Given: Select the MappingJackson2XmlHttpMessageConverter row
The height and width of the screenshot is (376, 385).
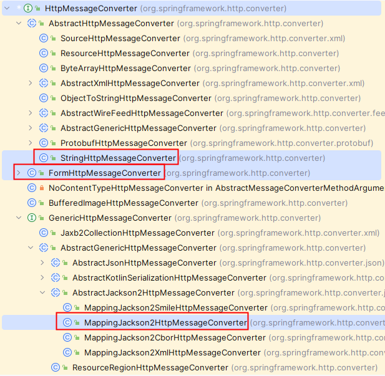Looking at the screenshot, I should click(x=192, y=353).
